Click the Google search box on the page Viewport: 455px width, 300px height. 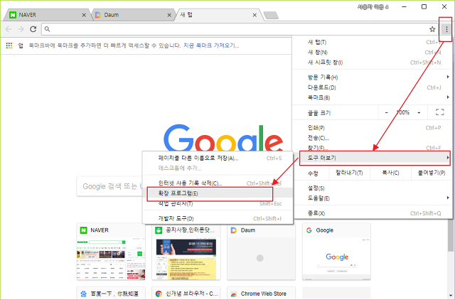tap(109, 186)
